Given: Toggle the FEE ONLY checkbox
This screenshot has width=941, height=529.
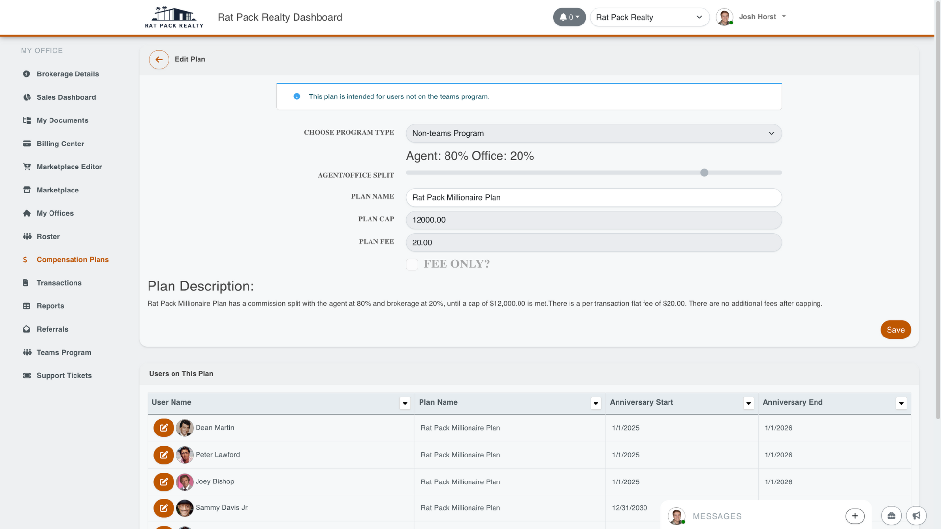Looking at the screenshot, I should [x=412, y=264].
